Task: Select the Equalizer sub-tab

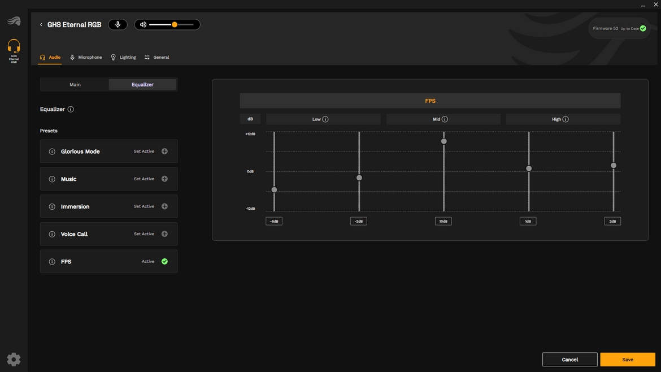Action: (x=142, y=84)
